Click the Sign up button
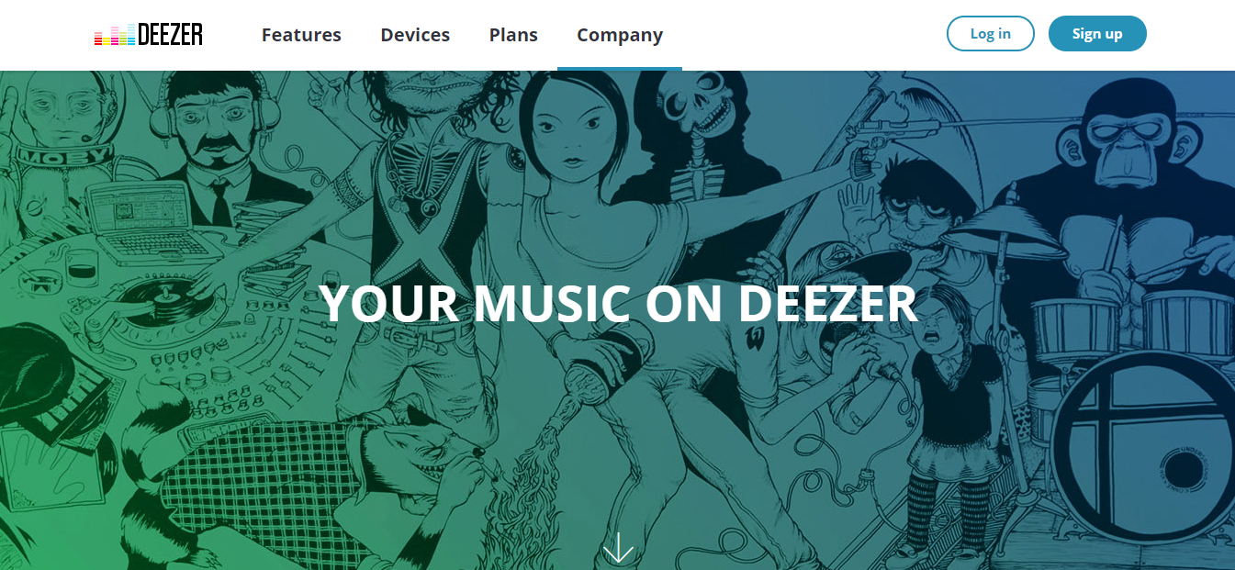The image size is (1235, 570). pyautogui.click(x=1097, y=34)
